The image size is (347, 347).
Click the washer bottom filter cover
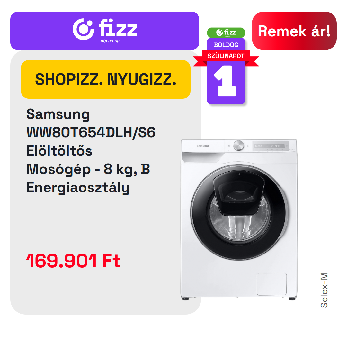271,284
